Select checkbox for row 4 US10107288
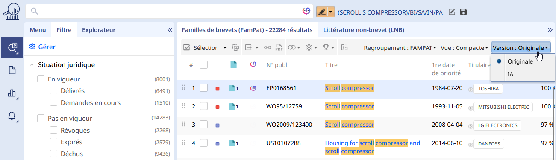556x160 pixels. [204, 143]
